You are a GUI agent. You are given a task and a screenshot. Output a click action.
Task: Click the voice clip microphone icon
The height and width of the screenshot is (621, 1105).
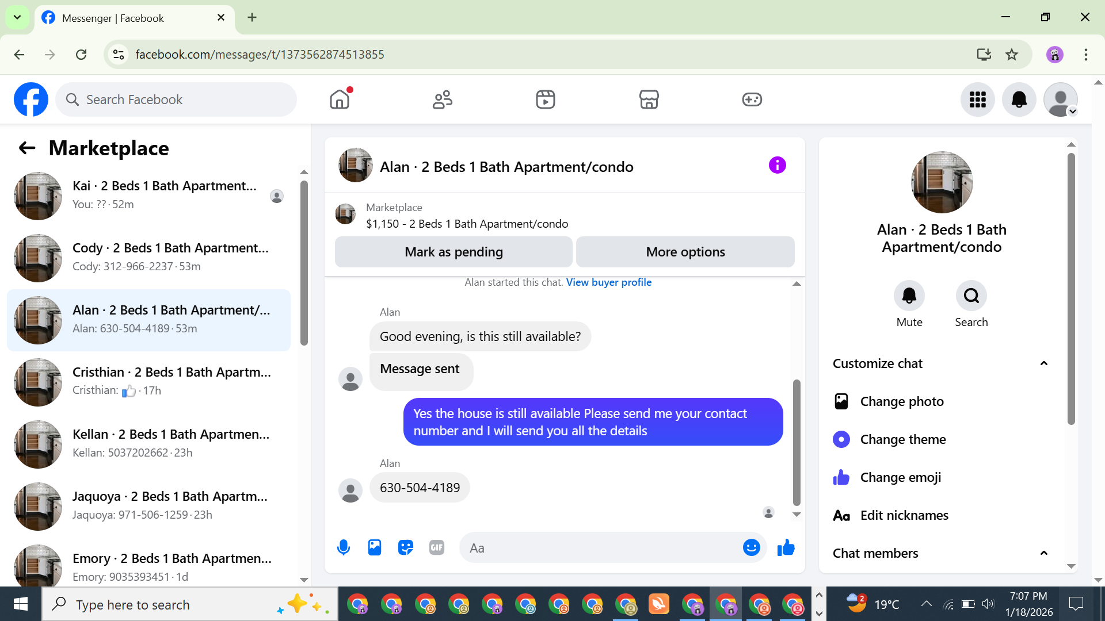(x=344, y=547)
